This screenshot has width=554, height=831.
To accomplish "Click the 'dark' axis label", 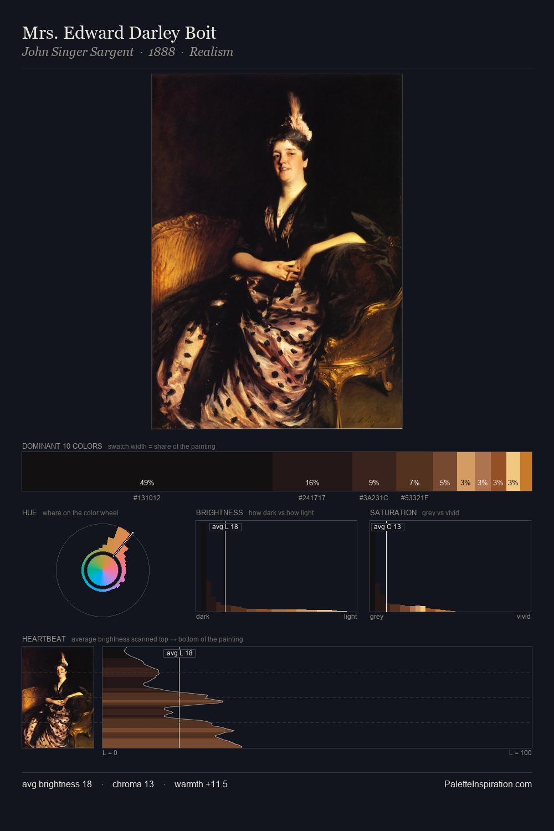I will (x=203, y=617).
